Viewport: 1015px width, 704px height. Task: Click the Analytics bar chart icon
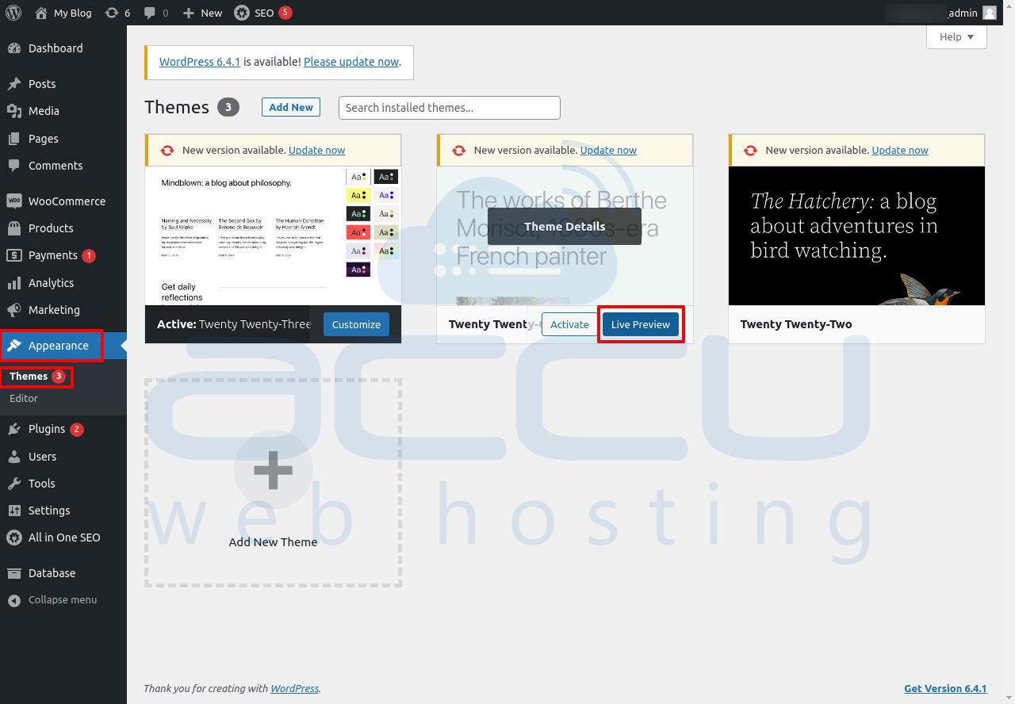point(13,283)
